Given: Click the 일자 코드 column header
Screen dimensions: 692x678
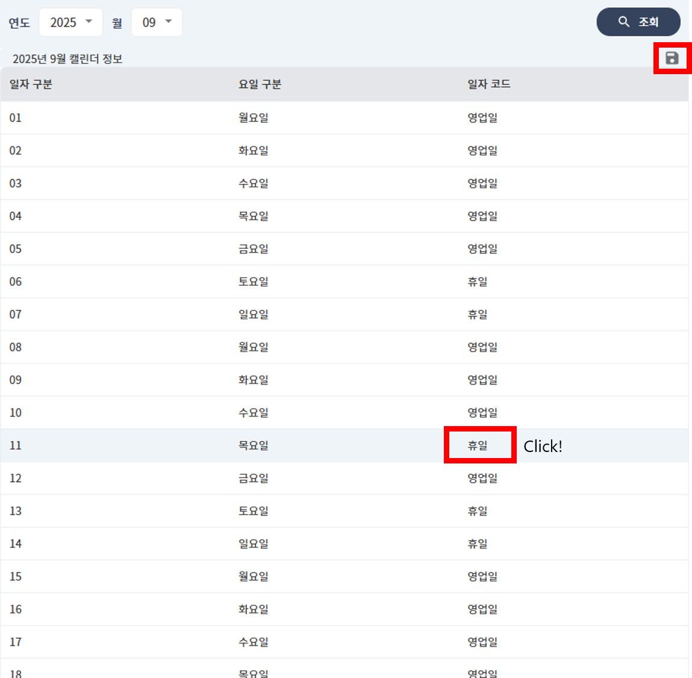Looking at the screenshot, I should [488, 84].
